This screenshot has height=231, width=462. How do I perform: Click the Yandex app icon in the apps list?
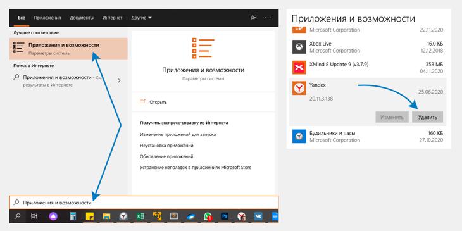299,88
